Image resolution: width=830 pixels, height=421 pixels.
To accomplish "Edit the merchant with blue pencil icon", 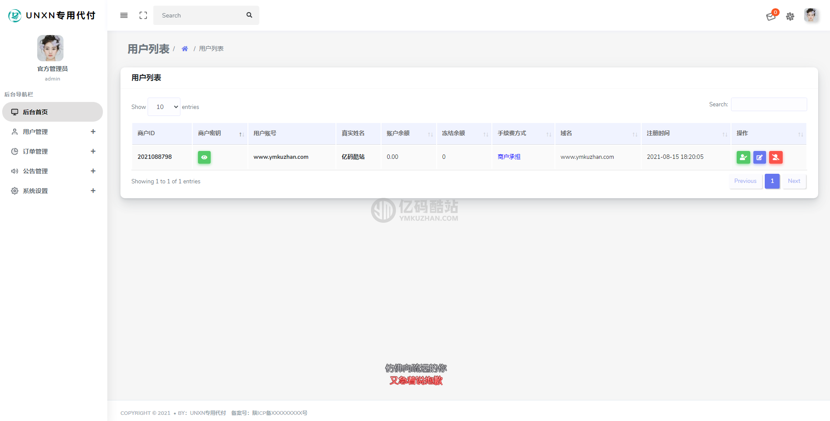I will pyautogui.click(x=759, y=157).
